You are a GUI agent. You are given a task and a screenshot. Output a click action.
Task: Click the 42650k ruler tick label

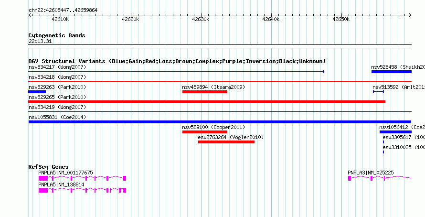341,20
